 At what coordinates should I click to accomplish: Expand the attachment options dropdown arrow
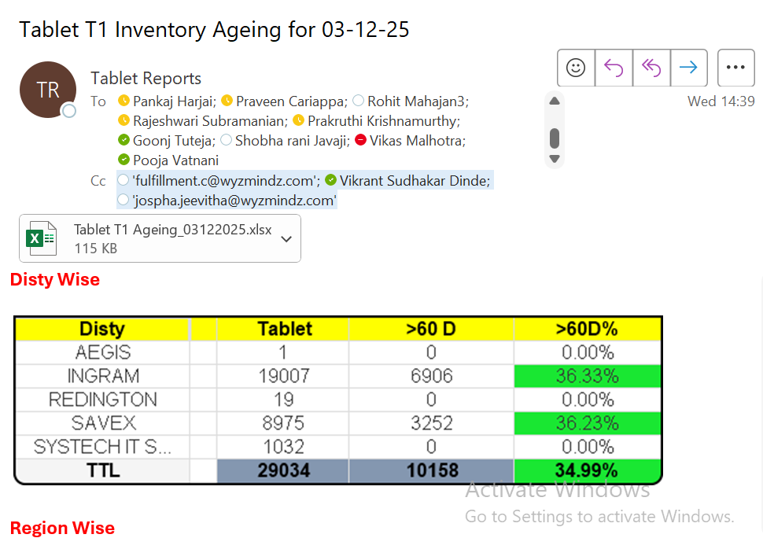pyautogui.click(x=286, y=238)
